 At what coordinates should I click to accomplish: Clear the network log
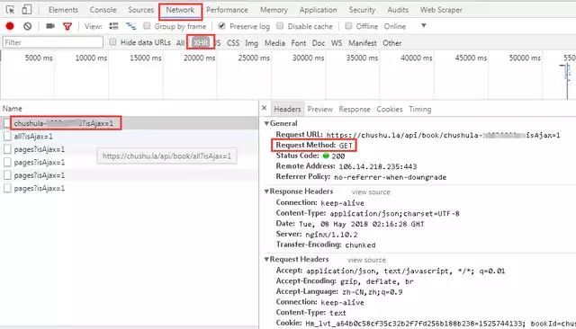[x=27, y=26]
